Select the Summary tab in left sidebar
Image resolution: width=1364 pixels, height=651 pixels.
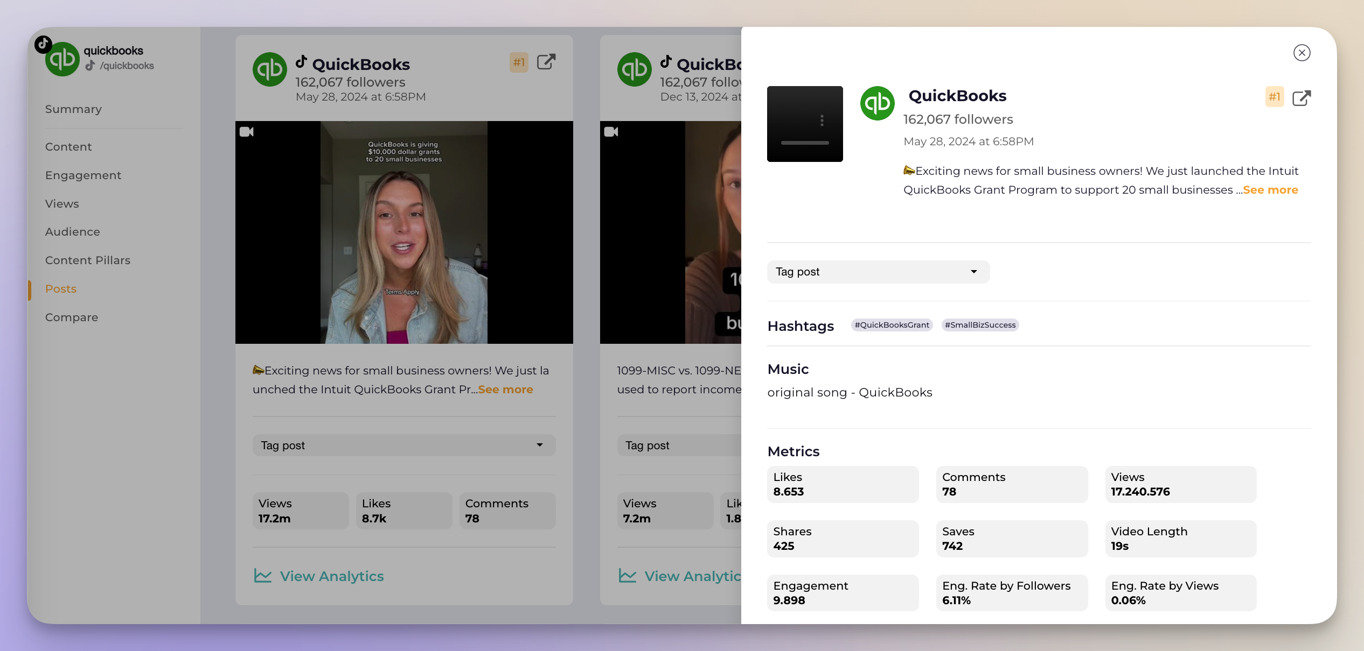coord(73,109)
